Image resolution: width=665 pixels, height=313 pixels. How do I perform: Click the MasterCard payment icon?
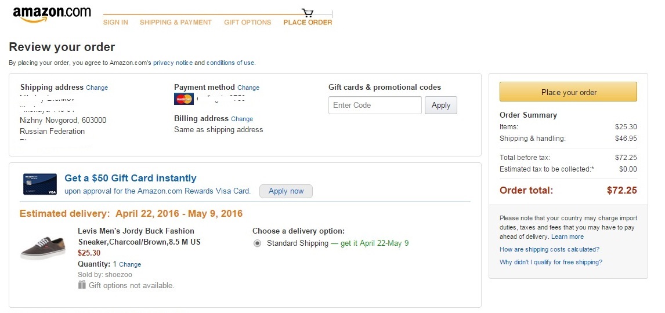click(183, 99)
